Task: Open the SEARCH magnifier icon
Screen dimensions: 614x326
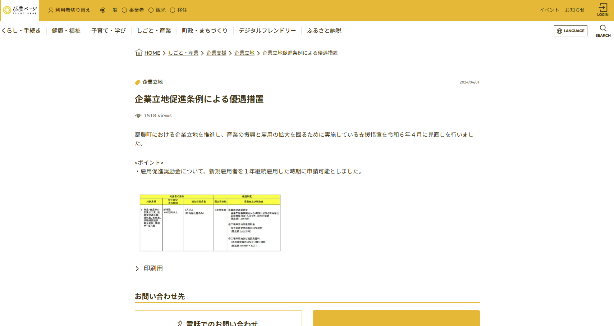Action: point(603,31)
